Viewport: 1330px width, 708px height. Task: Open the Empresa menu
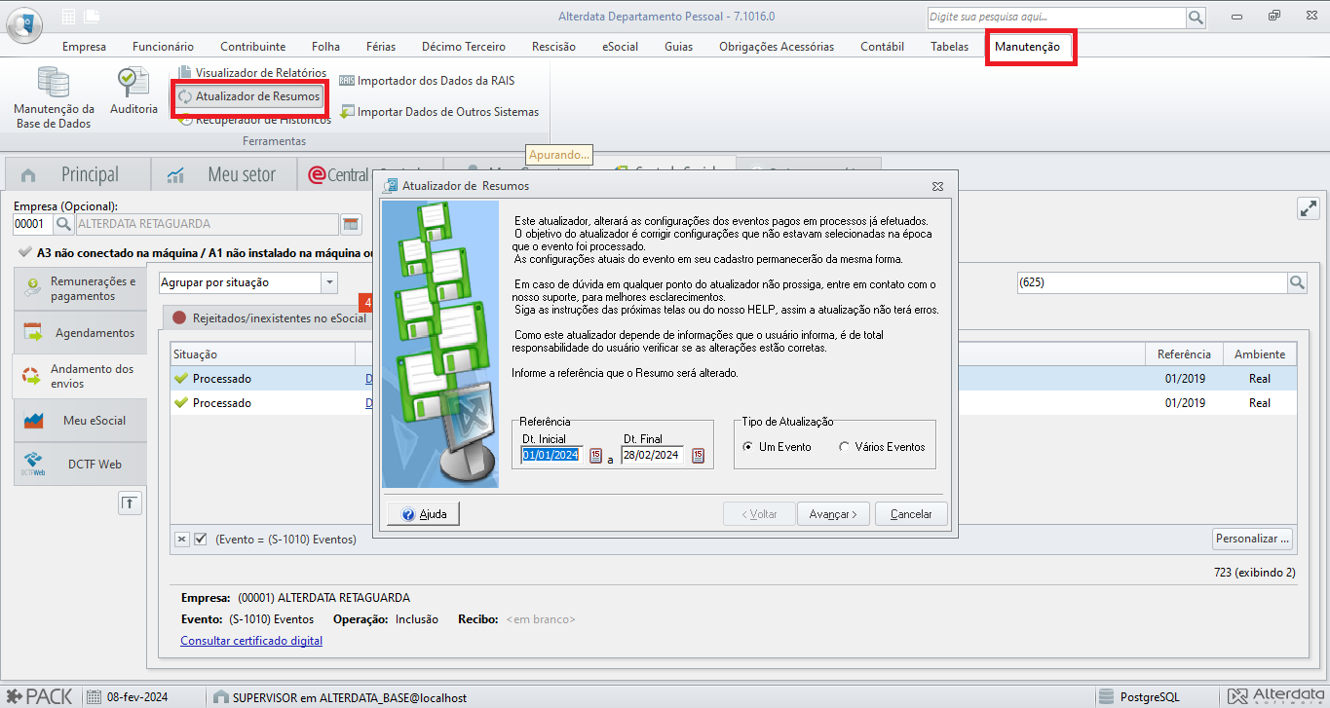point(84,47)
